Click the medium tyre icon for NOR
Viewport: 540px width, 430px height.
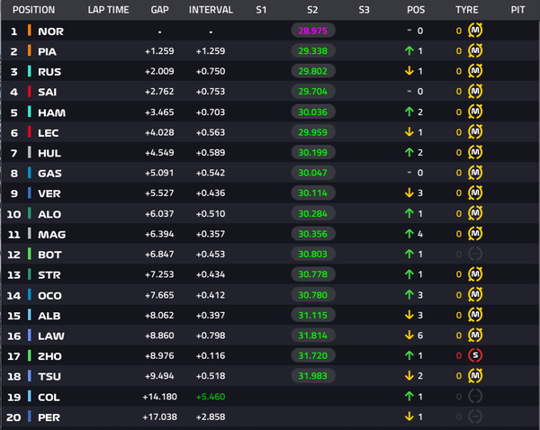click(x=475, y=31)
